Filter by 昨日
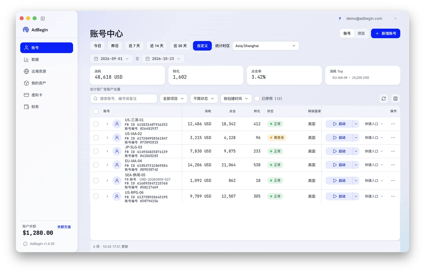The width and height of the screenshot is (425, 273). pos(115,46)
